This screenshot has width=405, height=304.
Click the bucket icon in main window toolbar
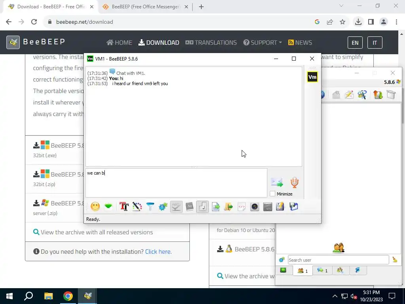(391, 95)
